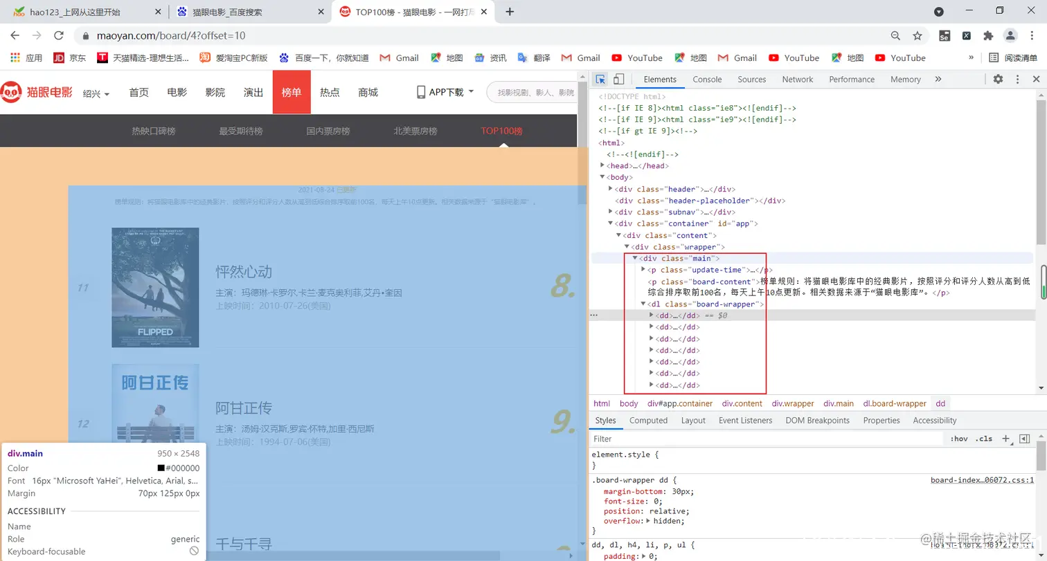Switch to the Event Listeners pane

(745, 421)
